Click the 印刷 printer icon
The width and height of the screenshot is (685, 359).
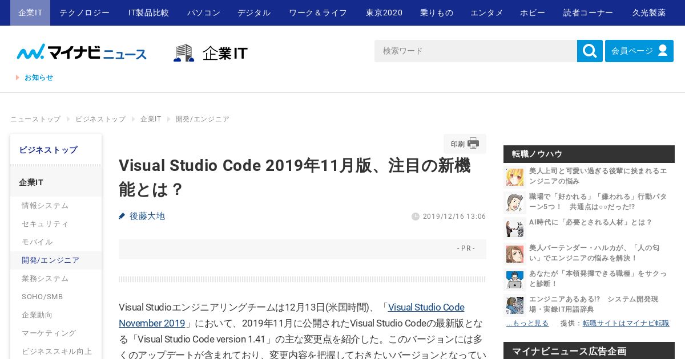(x=473, y=144)
